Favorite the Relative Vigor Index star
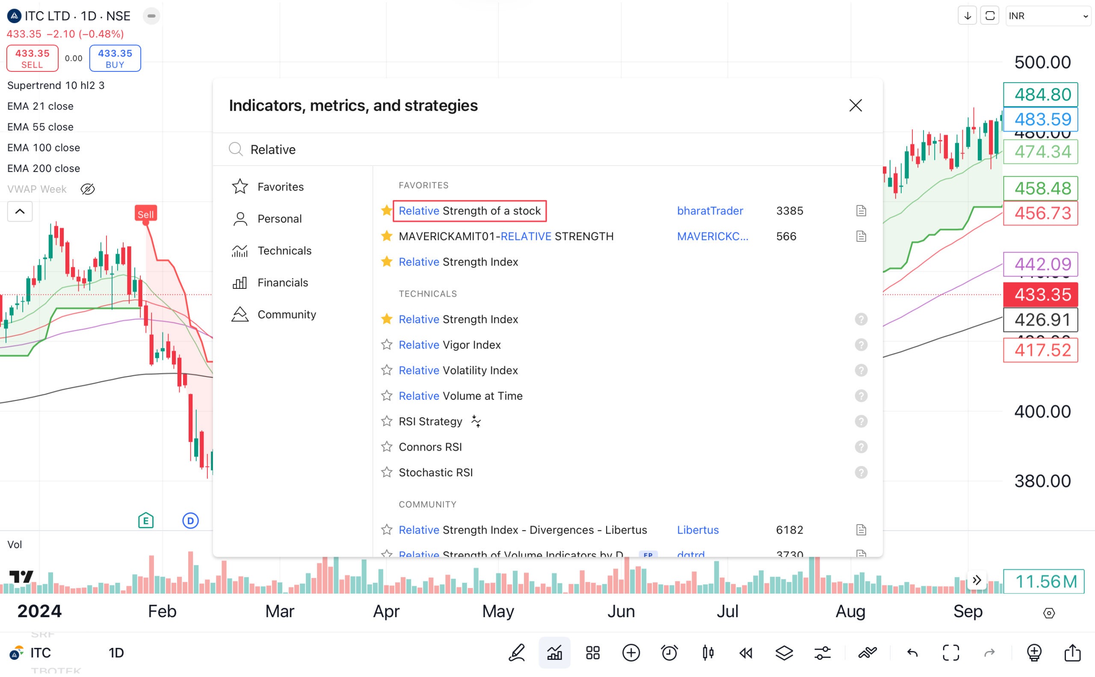1095x677 pixels. [x=387, y=345]
